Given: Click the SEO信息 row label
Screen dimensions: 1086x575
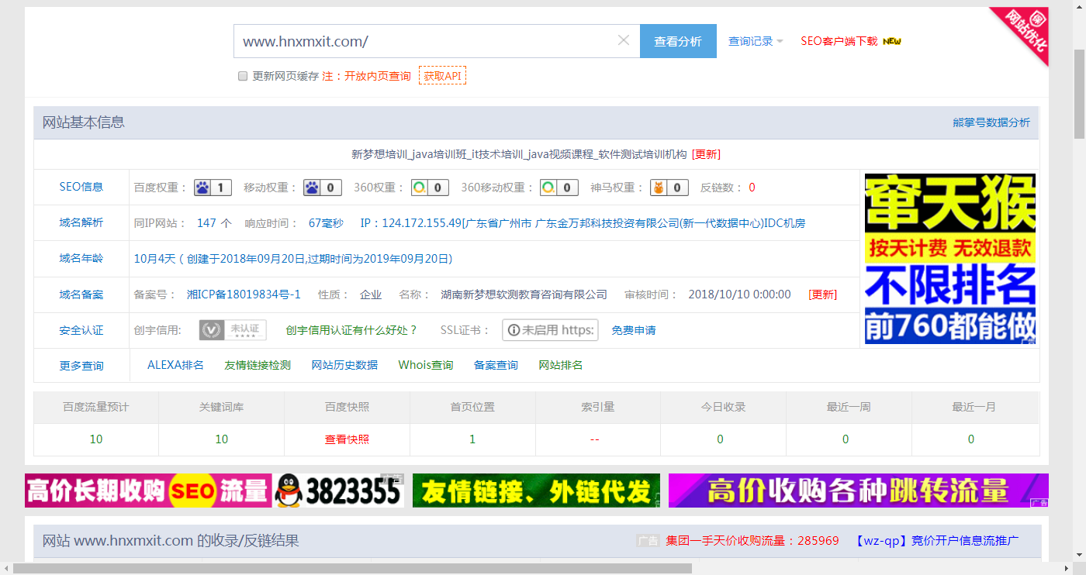Looking at the screenshot, I should pyautogui.click(x=81, y=187).
